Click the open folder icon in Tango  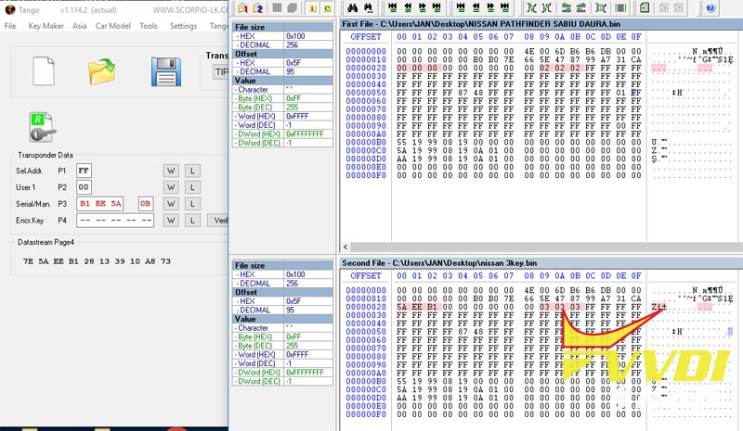coord(101,71)
